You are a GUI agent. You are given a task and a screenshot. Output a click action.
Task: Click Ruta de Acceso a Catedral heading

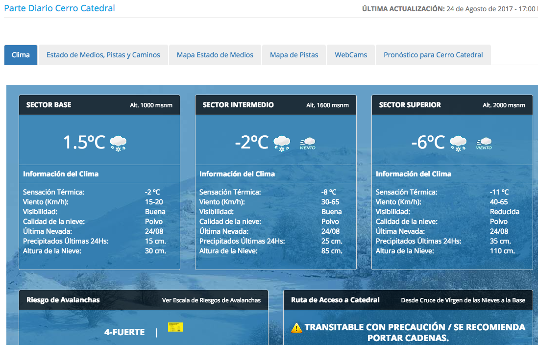point(335,300)
